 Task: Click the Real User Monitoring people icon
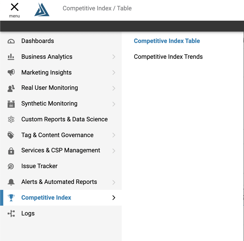tap(11, 88)
